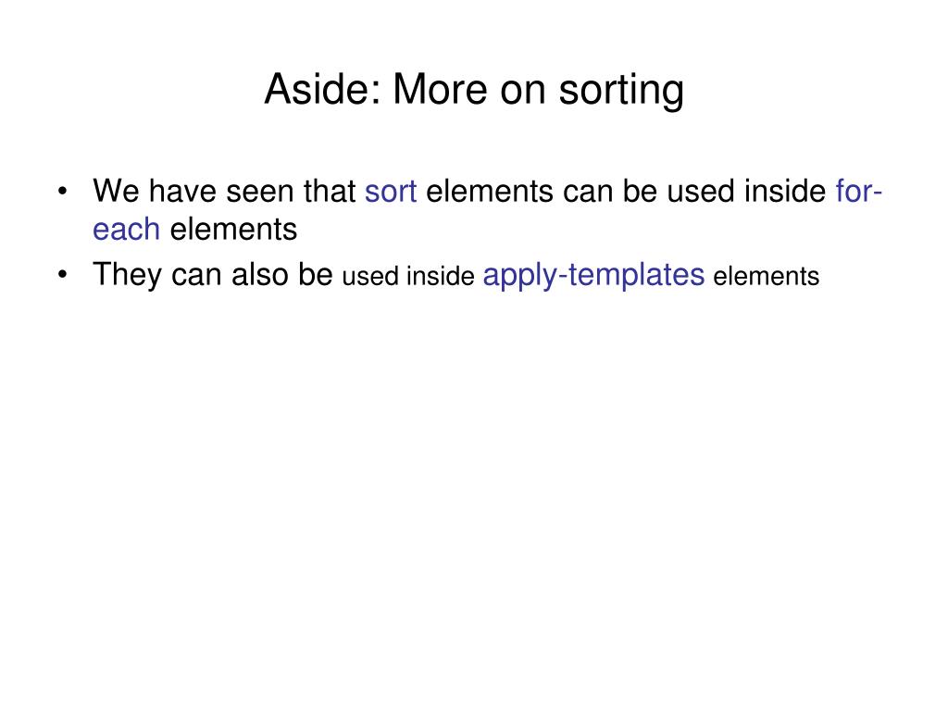Click the word 'Aside:' in the title
948x711 pixels.
(323, 89)
